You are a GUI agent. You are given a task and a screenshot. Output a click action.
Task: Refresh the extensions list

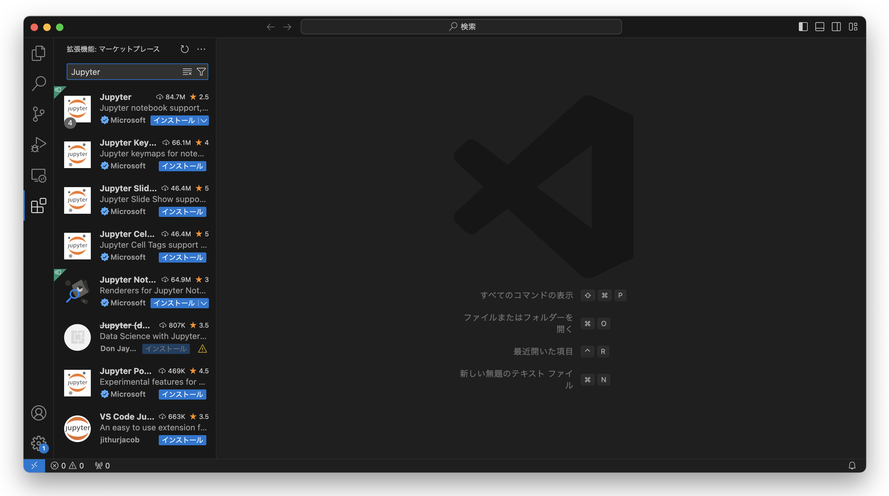click(184, 49)
